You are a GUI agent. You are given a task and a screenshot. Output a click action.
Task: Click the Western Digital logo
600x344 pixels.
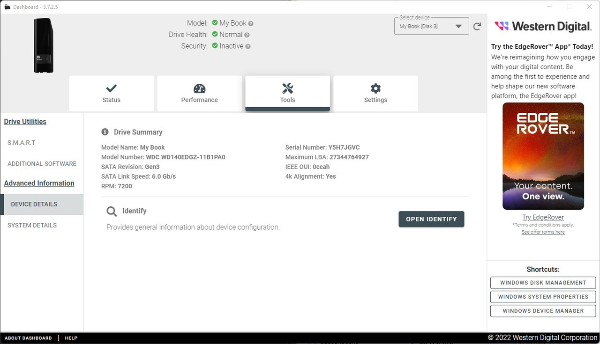(543, 26)
